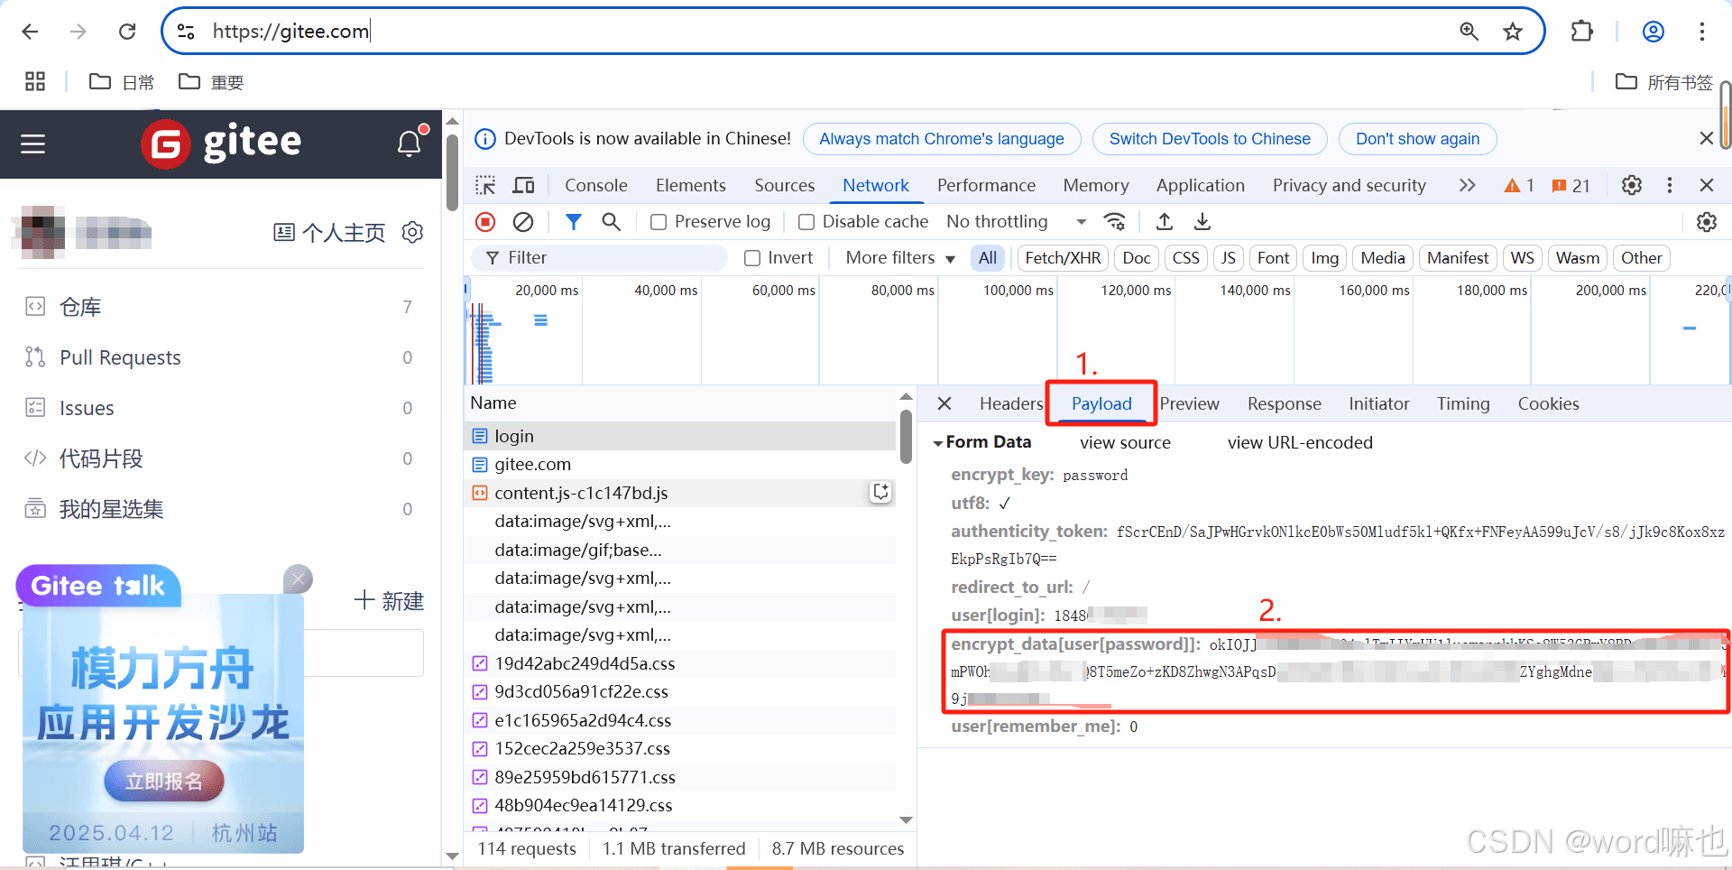The width and height of the screenshot is (1732, 870).
Task: Click view source link
Action: pyautogui.click(x=1125, y=443)
